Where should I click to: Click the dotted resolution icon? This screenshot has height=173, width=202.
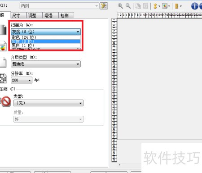coord(3,78)
